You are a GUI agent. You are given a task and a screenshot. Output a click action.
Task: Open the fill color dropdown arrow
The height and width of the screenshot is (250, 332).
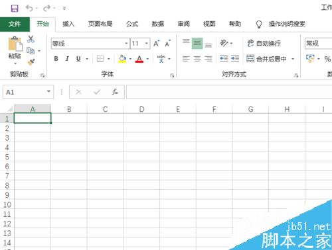click(130, 59)
